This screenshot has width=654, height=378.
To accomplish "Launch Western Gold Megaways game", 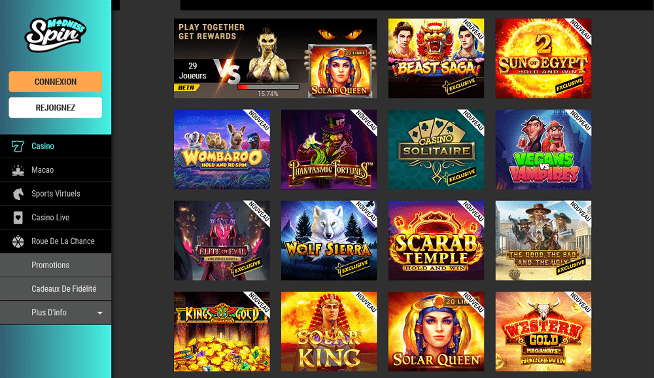I will click(543, 332).
